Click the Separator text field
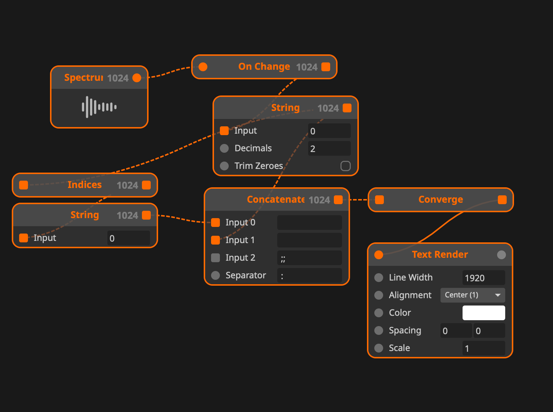Image resolution: width=553 pixels, height=412 pixels. point(309,276)
